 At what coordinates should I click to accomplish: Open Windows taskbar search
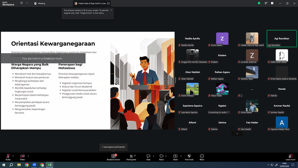click(x=11, y=165)
